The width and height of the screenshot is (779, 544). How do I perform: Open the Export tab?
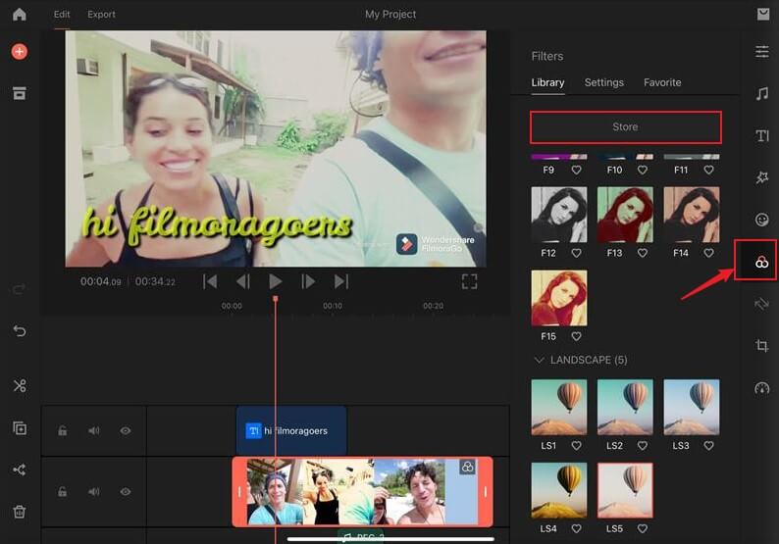point(101,14)
